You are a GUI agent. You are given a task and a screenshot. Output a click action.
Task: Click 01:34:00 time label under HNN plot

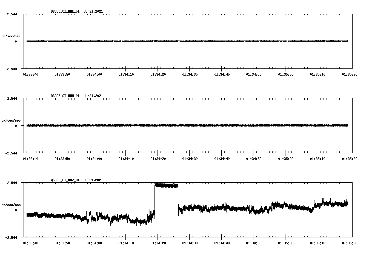pos(94,159)
